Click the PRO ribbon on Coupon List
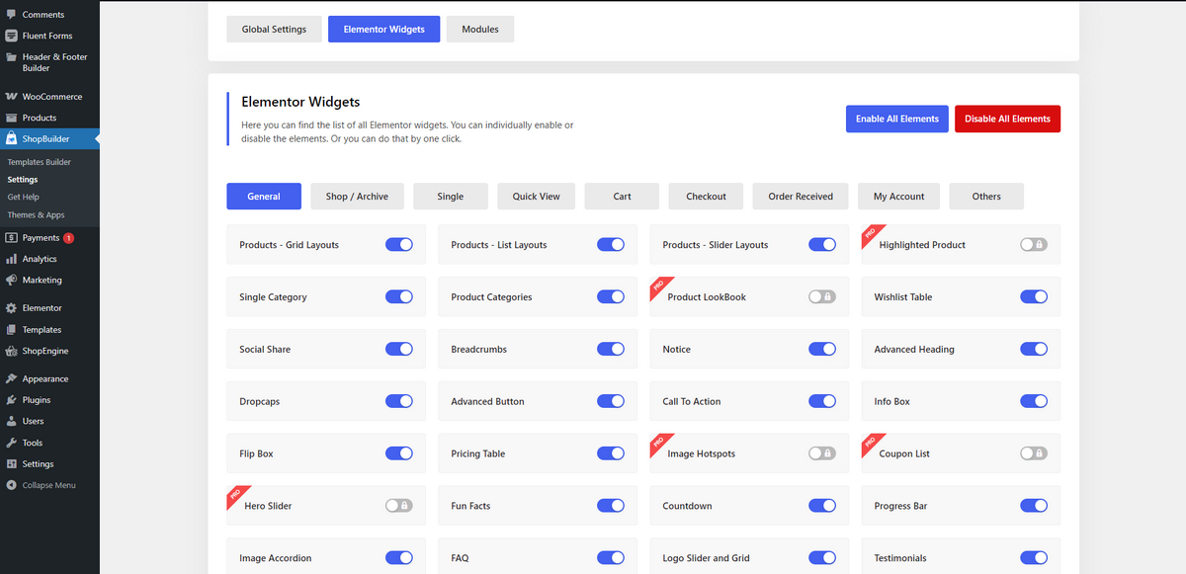The image size is (1186, 574). (x=871, y=444)
